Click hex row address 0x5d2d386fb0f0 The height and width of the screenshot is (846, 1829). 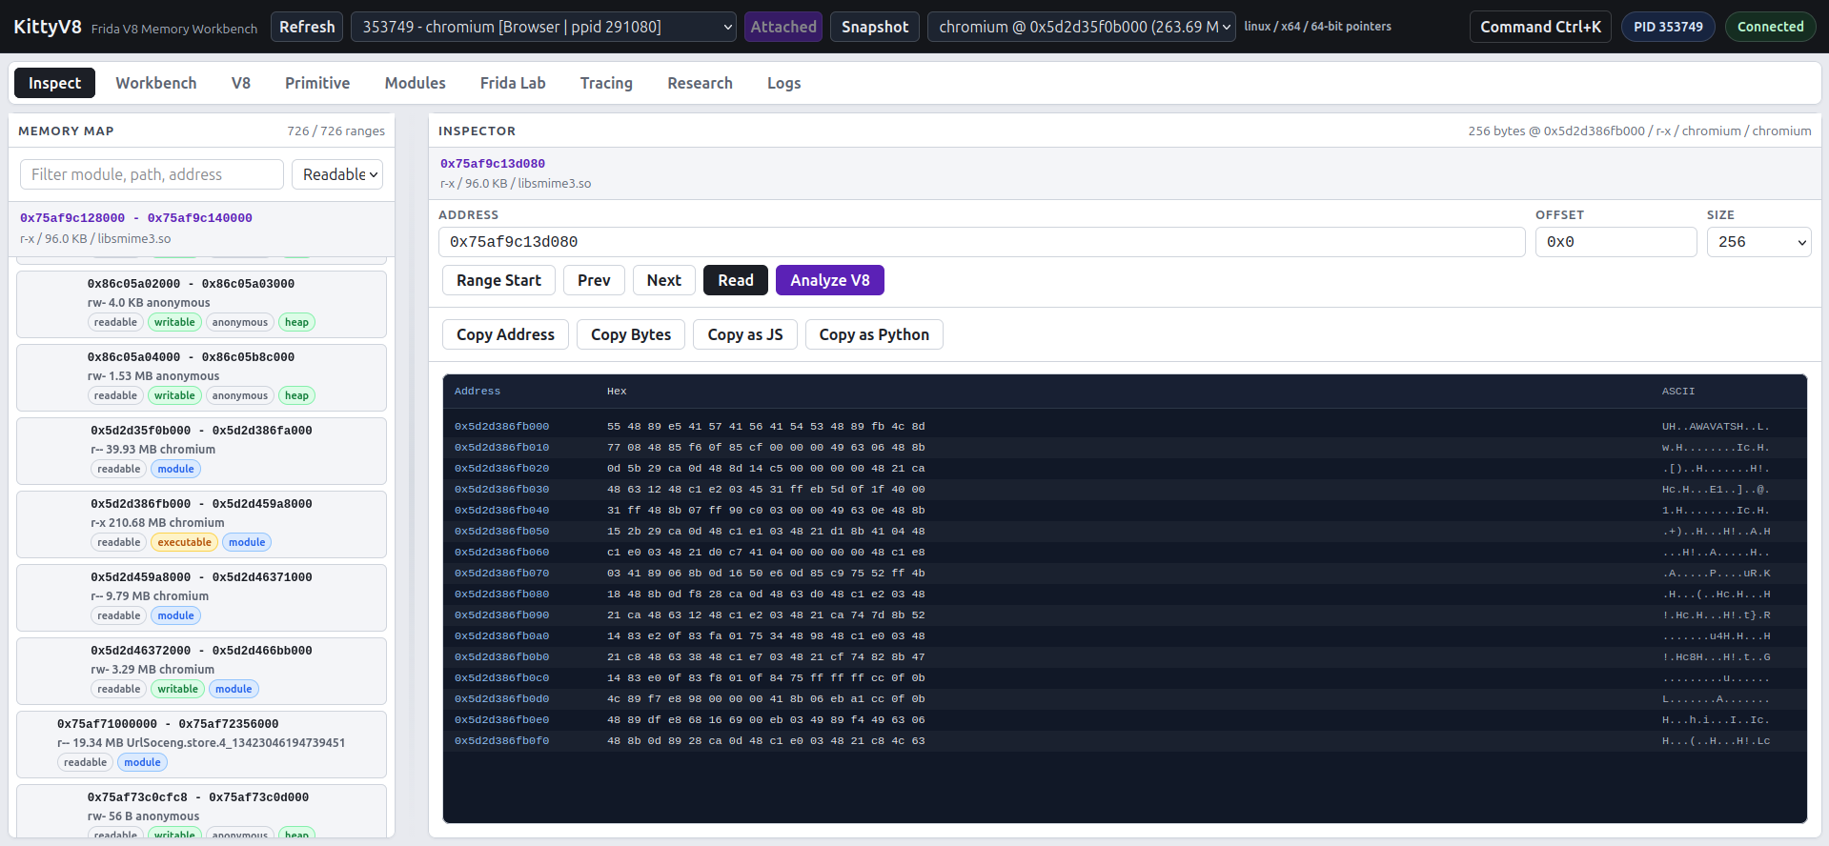pos(501,741)
